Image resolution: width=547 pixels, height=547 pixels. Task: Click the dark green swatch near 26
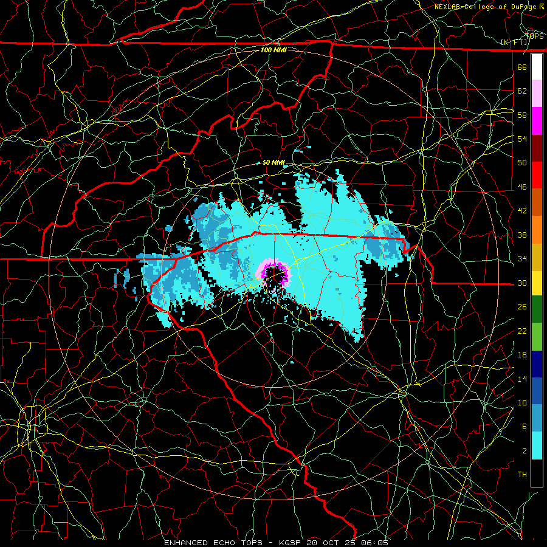click(537, 309)
